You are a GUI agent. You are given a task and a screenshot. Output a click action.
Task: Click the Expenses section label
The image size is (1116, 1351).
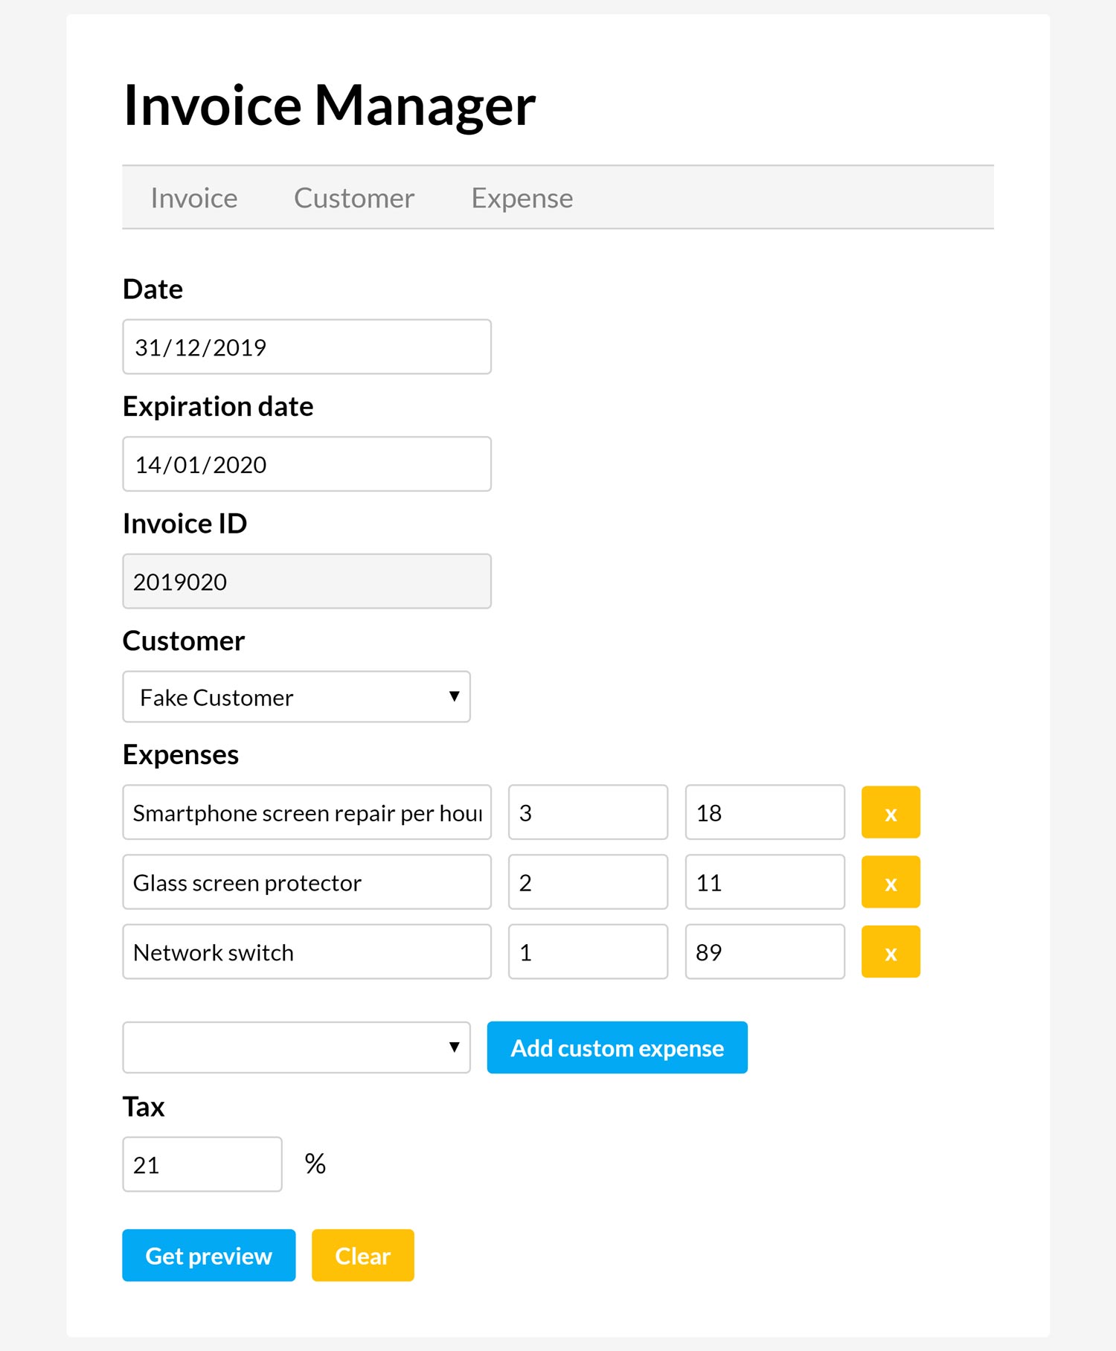pos(181,754)
